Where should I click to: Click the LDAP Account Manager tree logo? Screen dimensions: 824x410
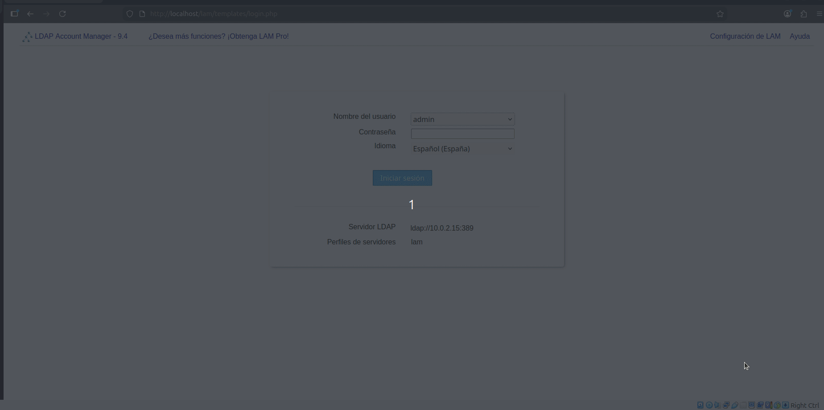click(x=27, y=37)
